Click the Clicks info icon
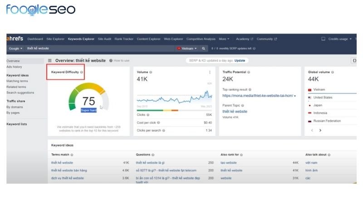The width and height of the screenshot is (363, 204). [148, 115]
